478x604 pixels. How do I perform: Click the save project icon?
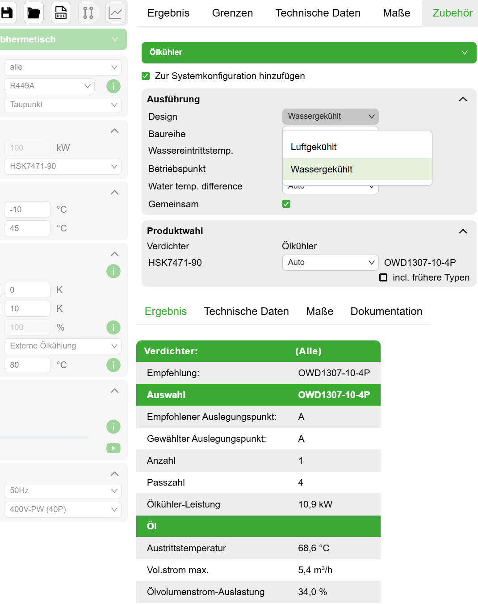(8, 13)
